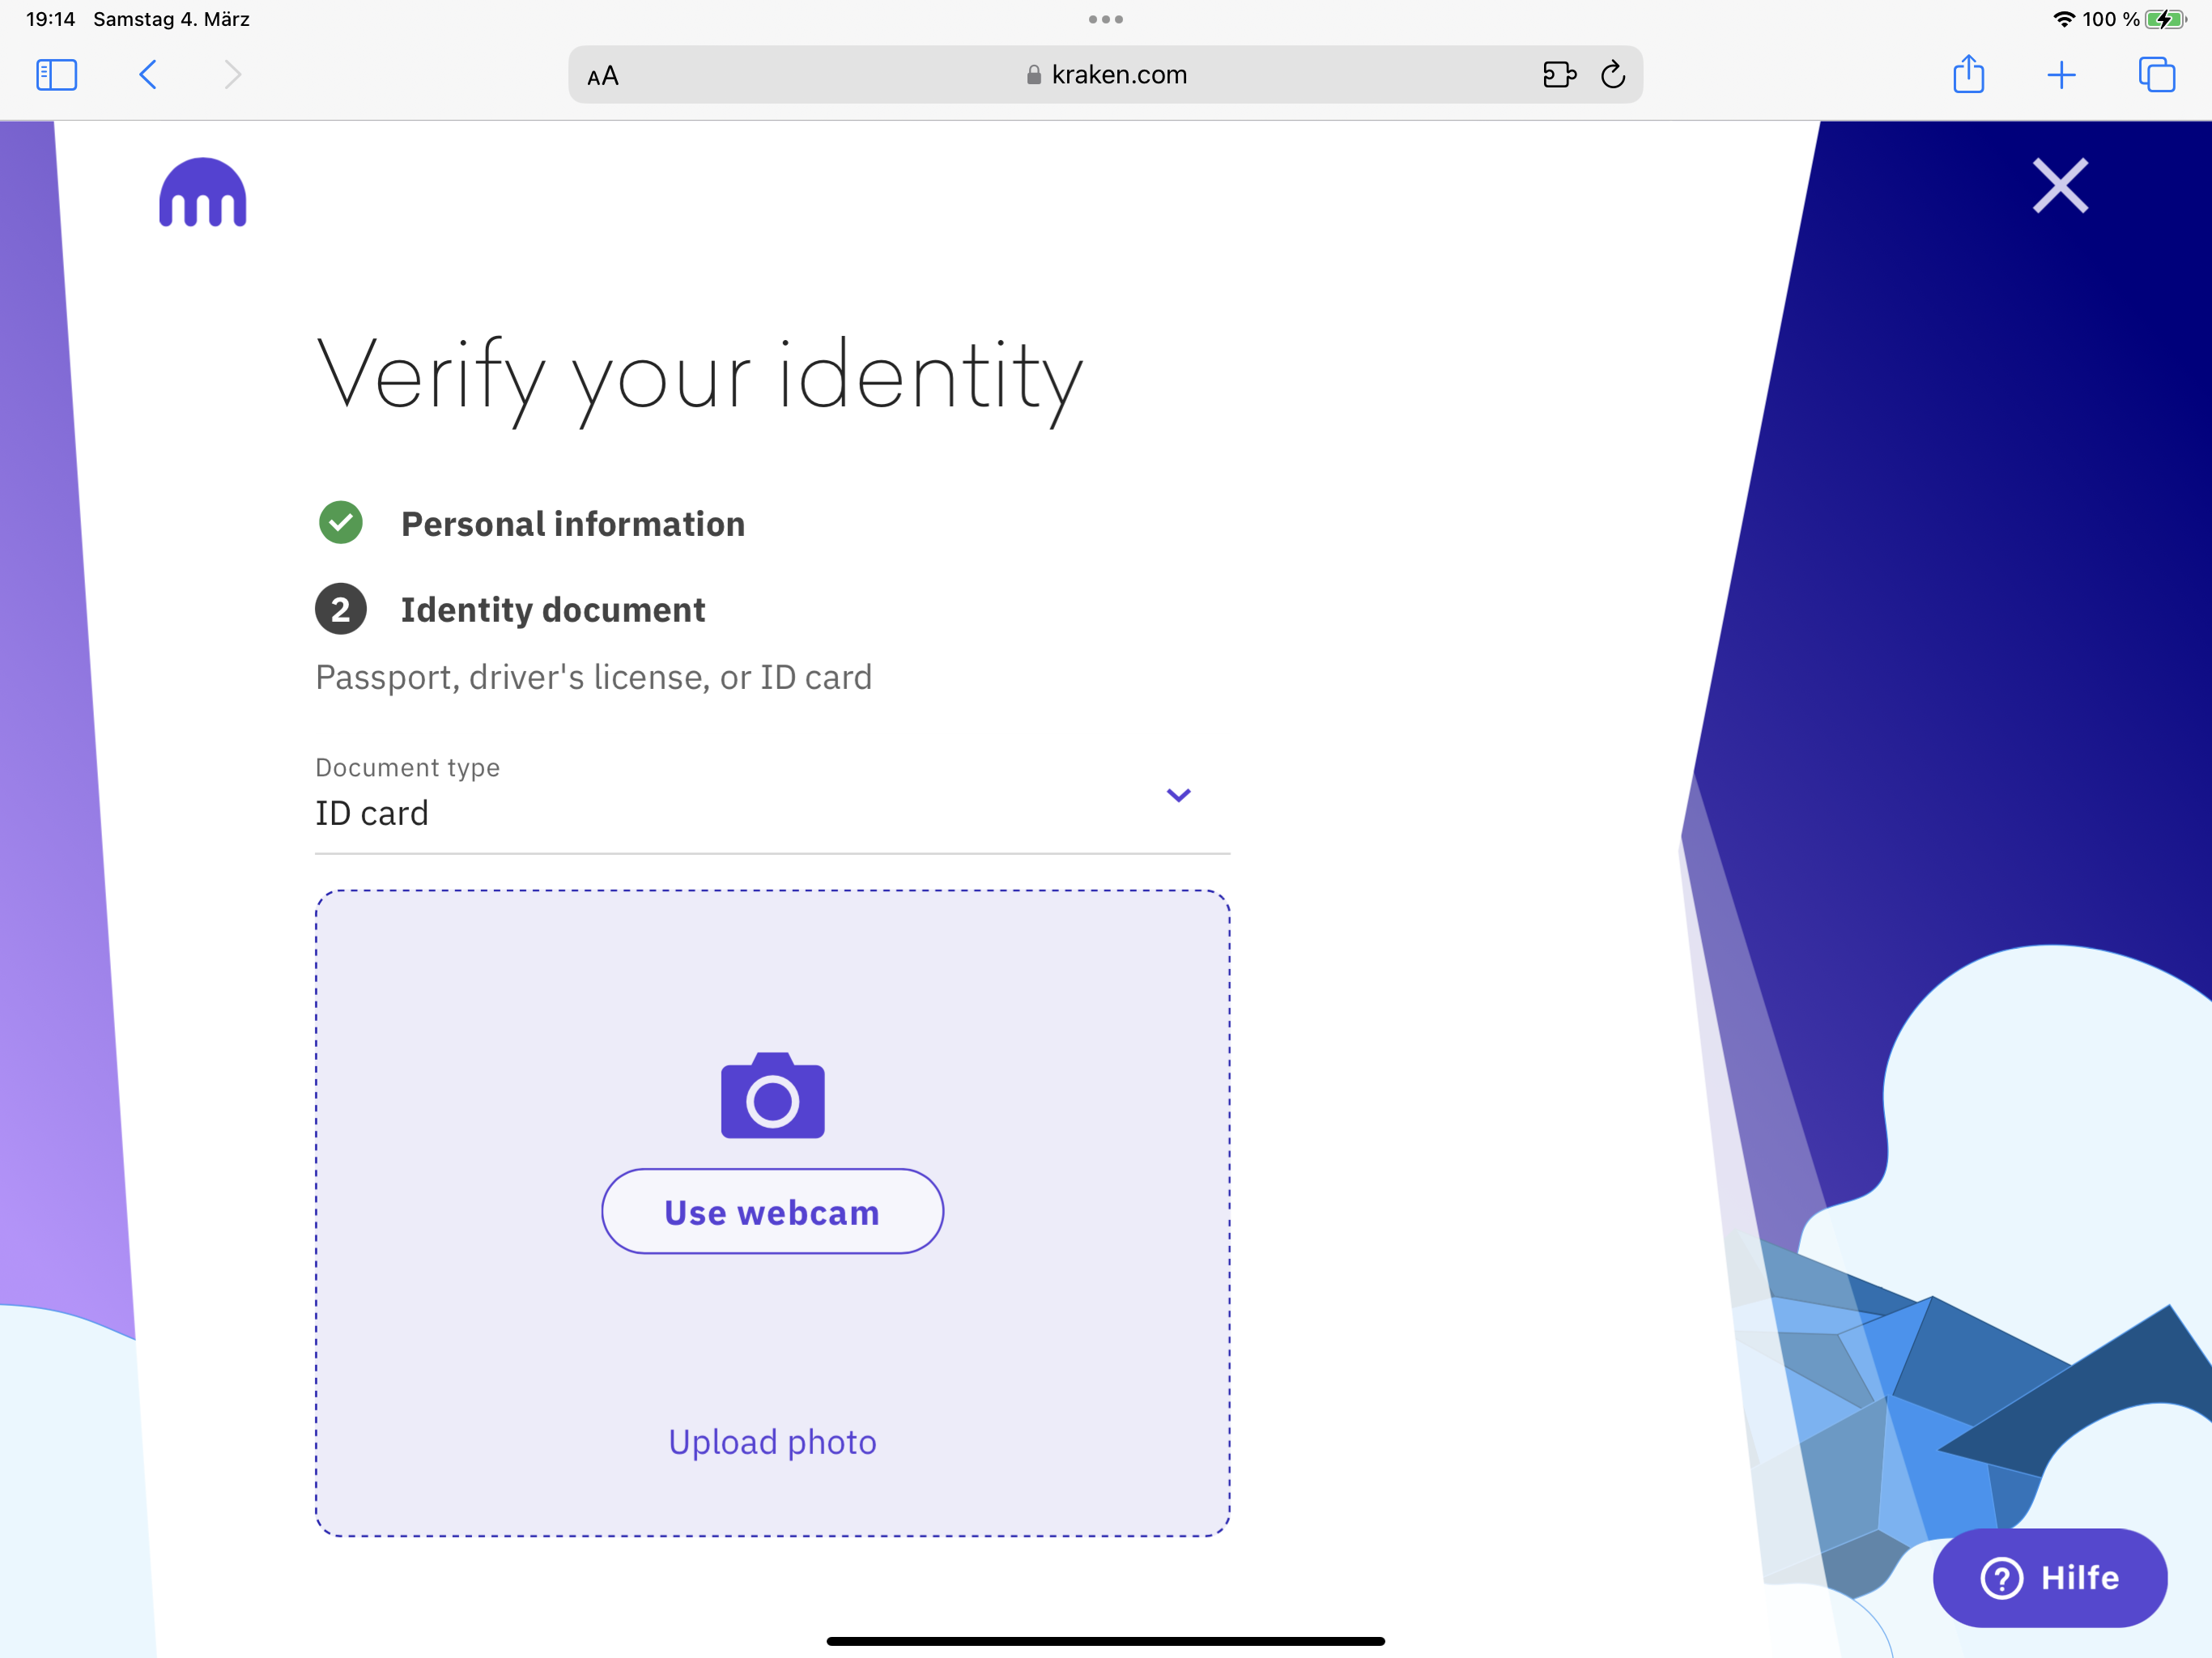This screenshot has height=1658, width=2212.
Task: Tap the three-dot multitasking menu at the top
Action: pos(1106,19)
